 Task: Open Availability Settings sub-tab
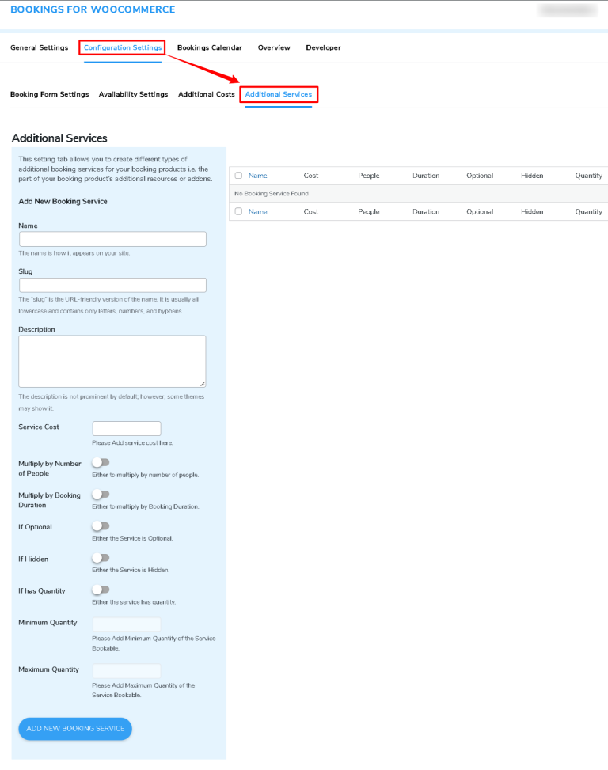point(133,95)
